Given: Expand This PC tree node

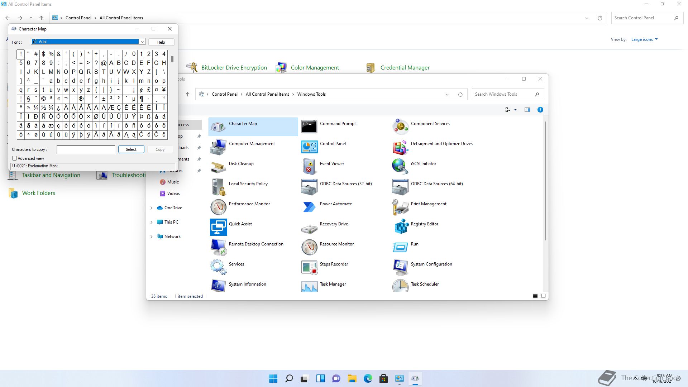Looking at the screenshot, I should coord(152,222).
